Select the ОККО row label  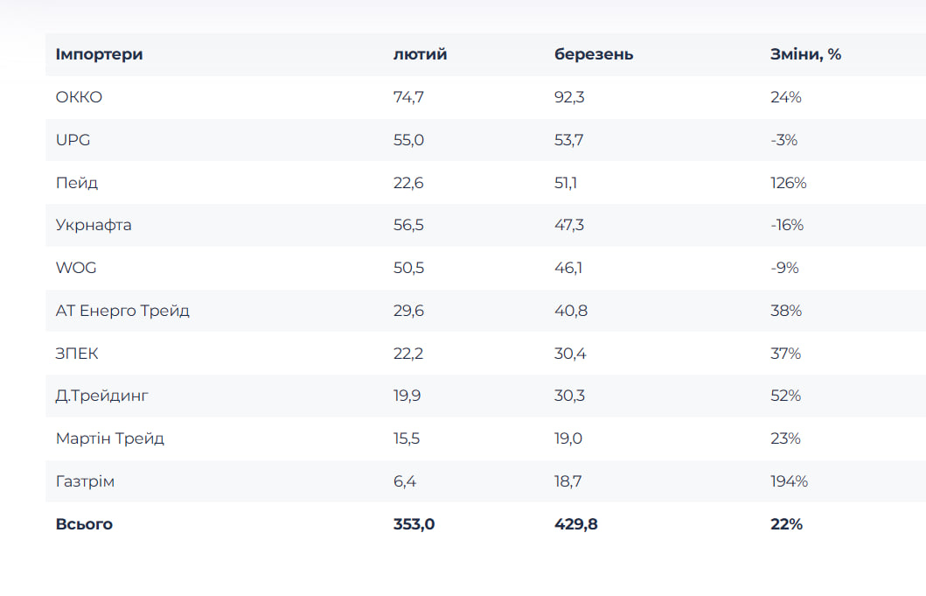pos(79,97)
